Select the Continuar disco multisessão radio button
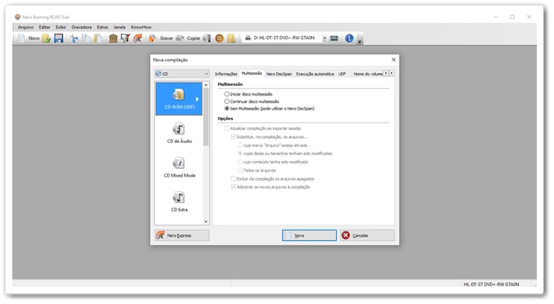Viewport: 554px width, 304px height. tap(227, 101)
